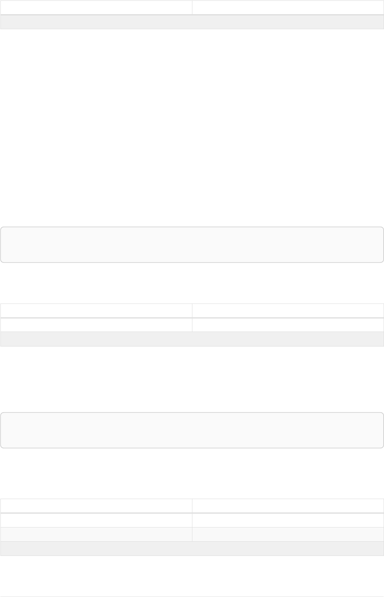Viewport: 384px width, 597px height.
Task: Click the bottom table's second-row left cell
Action: (96, 520)
